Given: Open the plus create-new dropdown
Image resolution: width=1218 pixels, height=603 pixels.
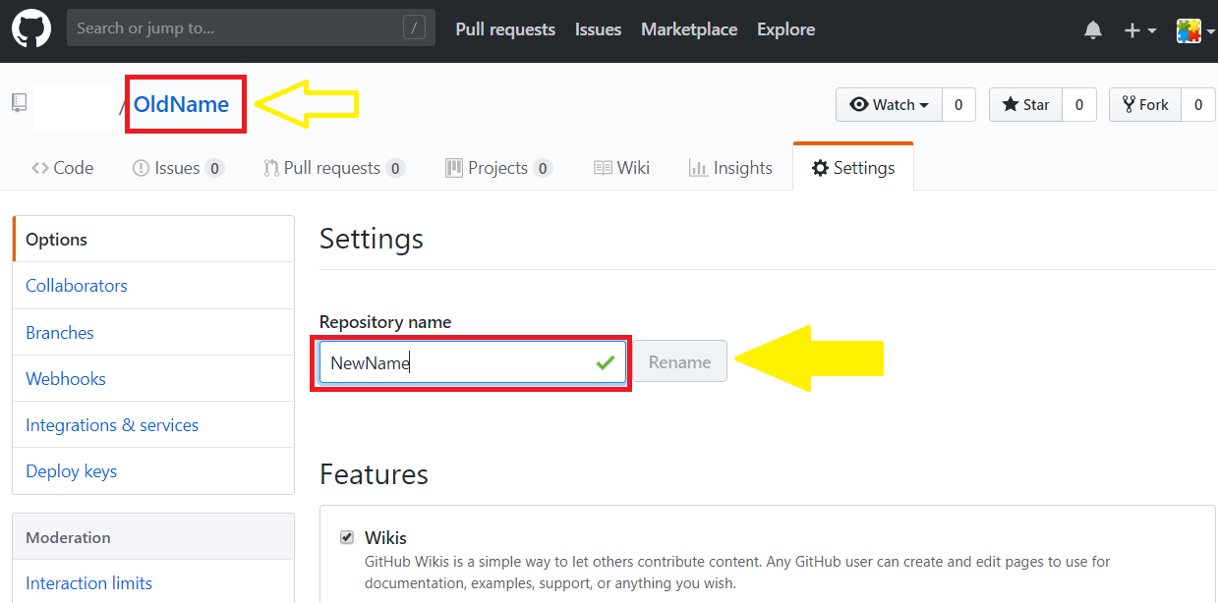Looking at the screenshot, I should pos(1139,30).
